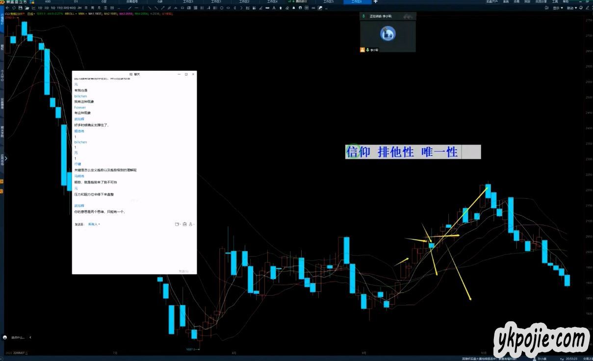
Task: Expand the left sidebar arrow
Action: pyautogui.click(x=6, y=158)
